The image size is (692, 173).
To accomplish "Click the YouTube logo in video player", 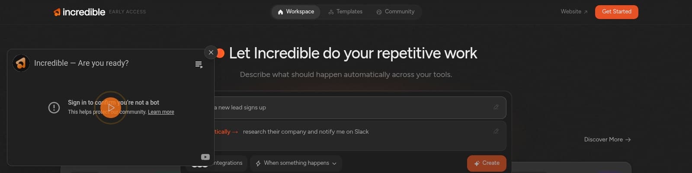I will [205, 157].
